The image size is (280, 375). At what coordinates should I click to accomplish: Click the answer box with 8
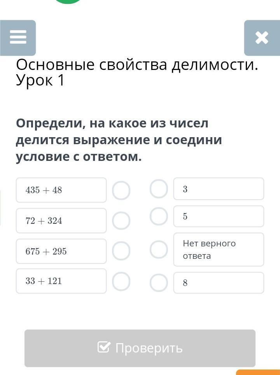click(x=219, y=283)
